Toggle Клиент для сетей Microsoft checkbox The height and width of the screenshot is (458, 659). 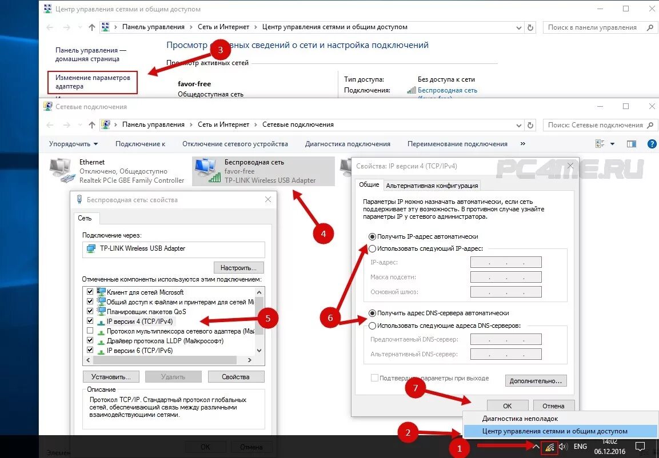[x=90, y=292]
